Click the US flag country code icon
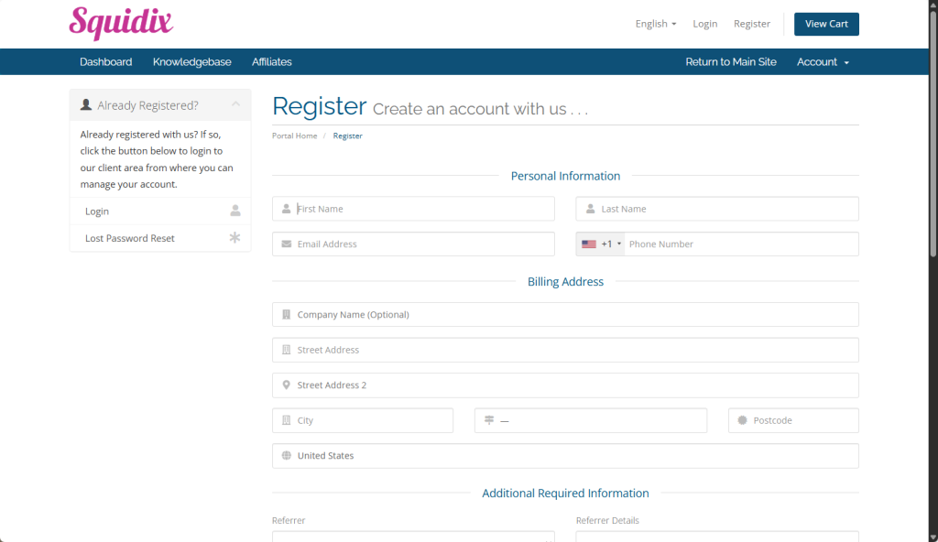Image resolution: width=938 pixels, height=542 pixels. tap(589, 244)
